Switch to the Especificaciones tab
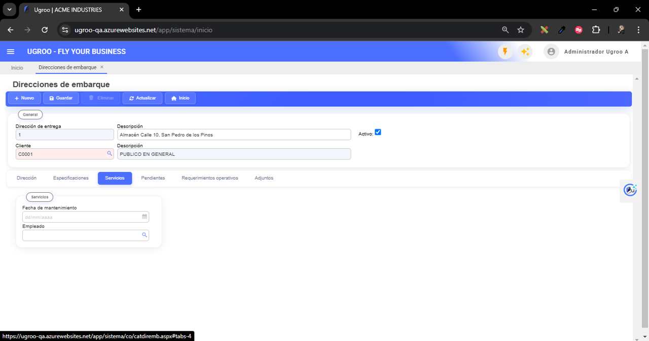This screenshot has height=341, width=649. pos(71,178)
